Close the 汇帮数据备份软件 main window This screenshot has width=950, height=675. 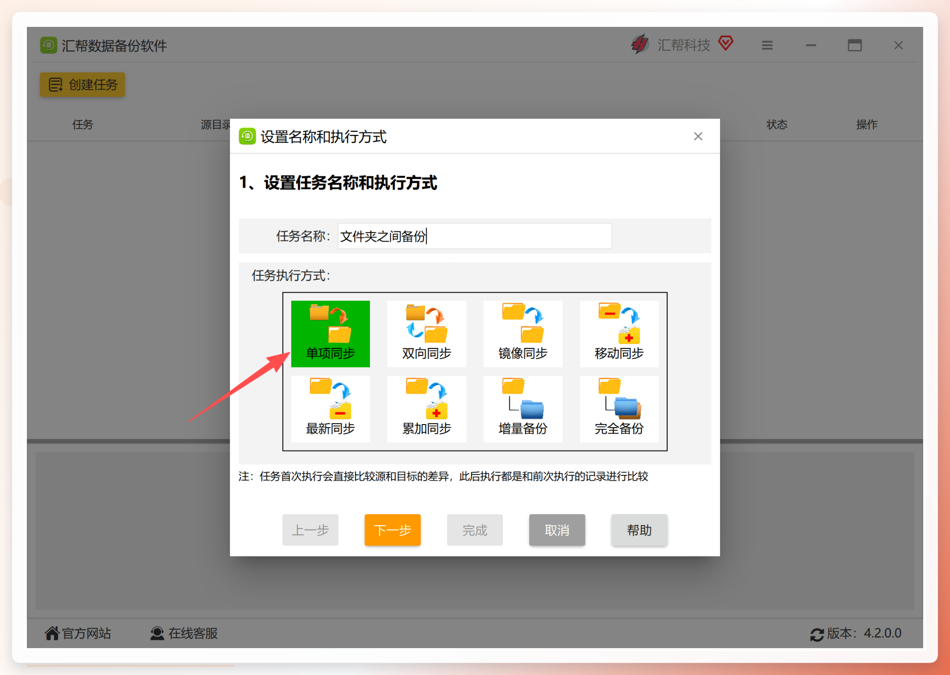click(x=899, y=45)
